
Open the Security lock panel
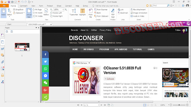tap(2, 75)
